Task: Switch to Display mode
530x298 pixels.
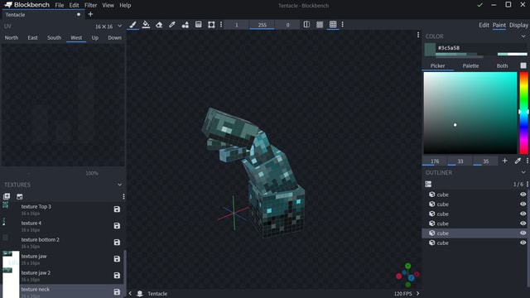Action: pyautogui.click(x=518, y=25)
